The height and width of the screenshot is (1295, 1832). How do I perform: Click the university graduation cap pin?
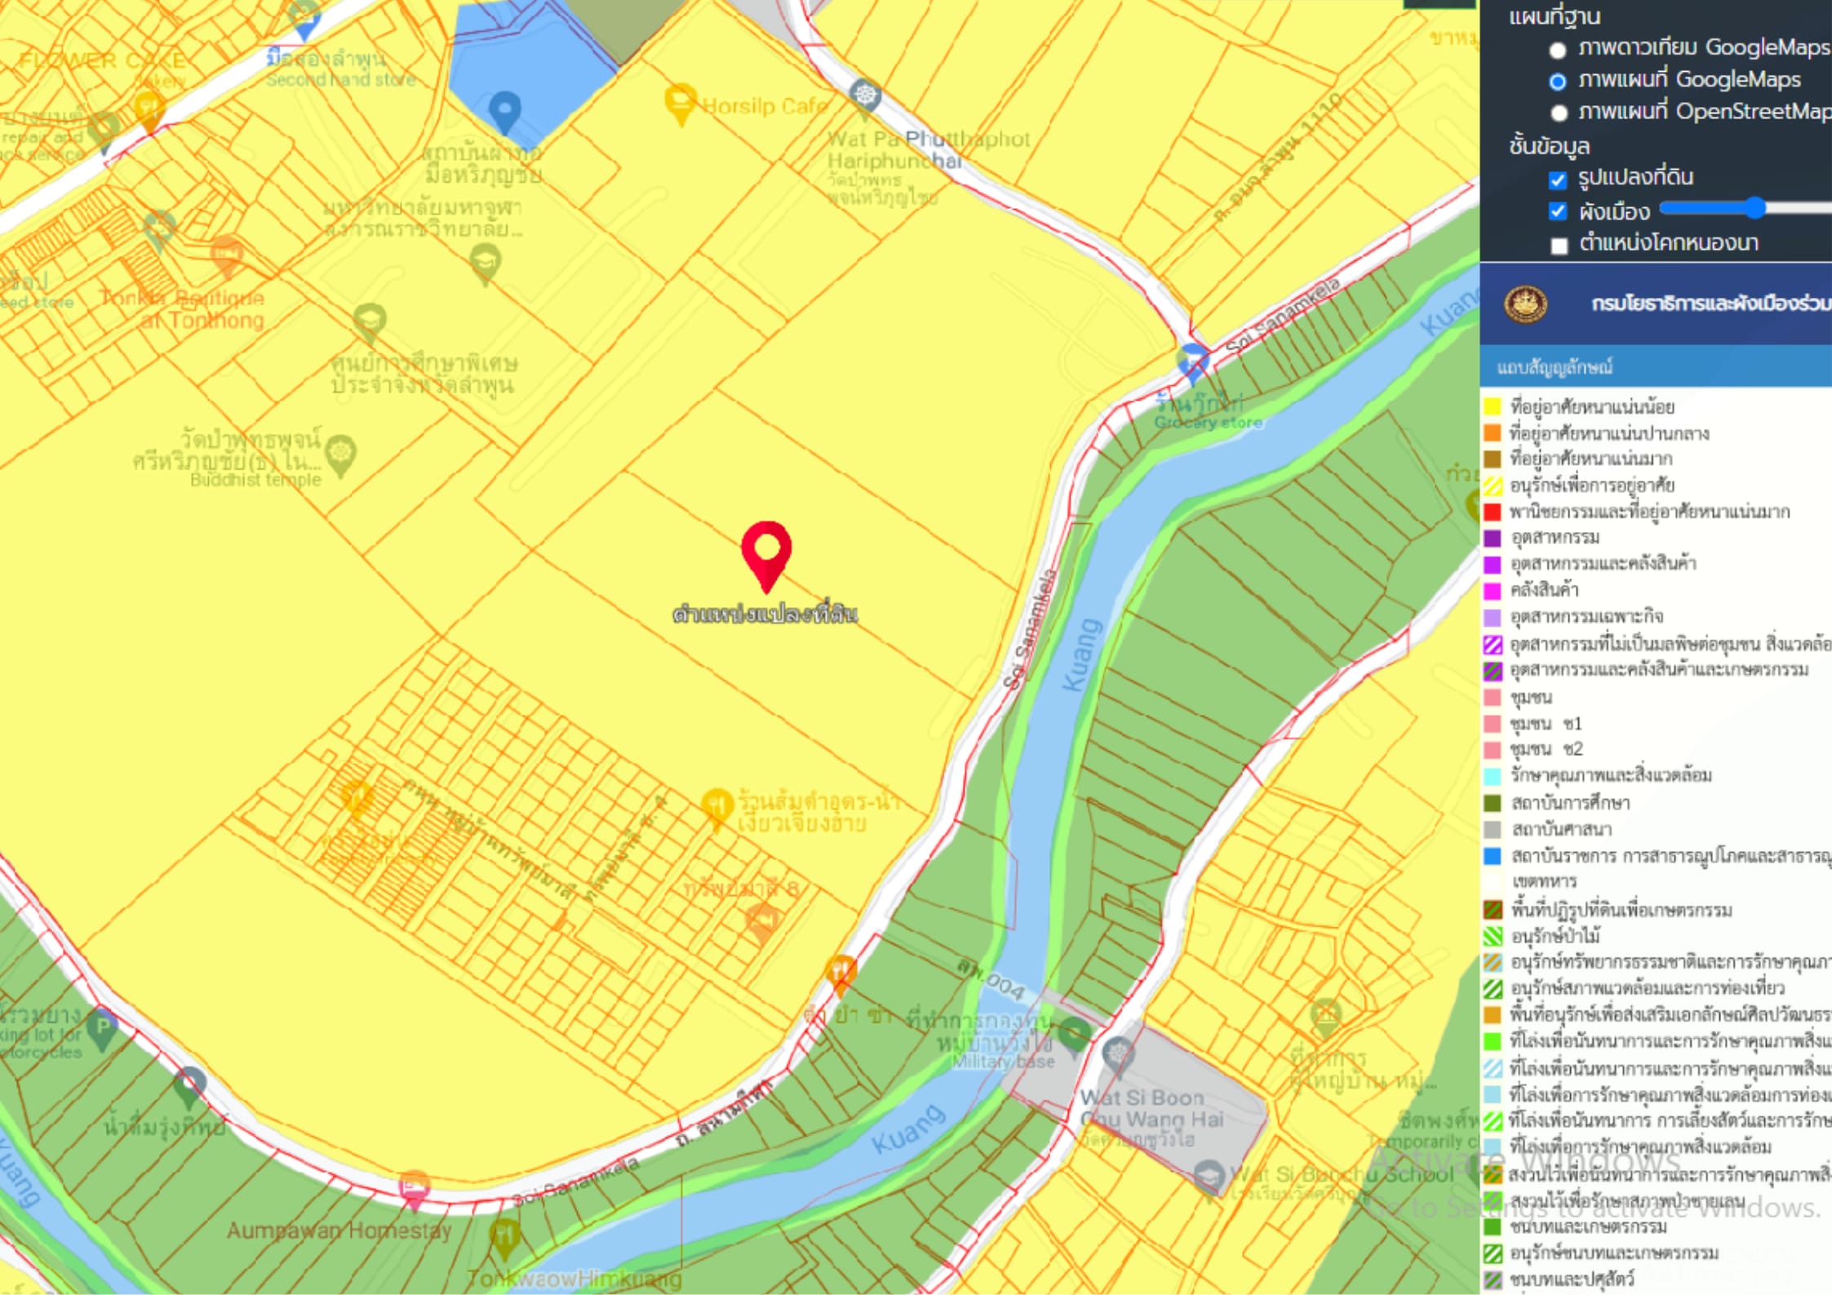point(486,264)
